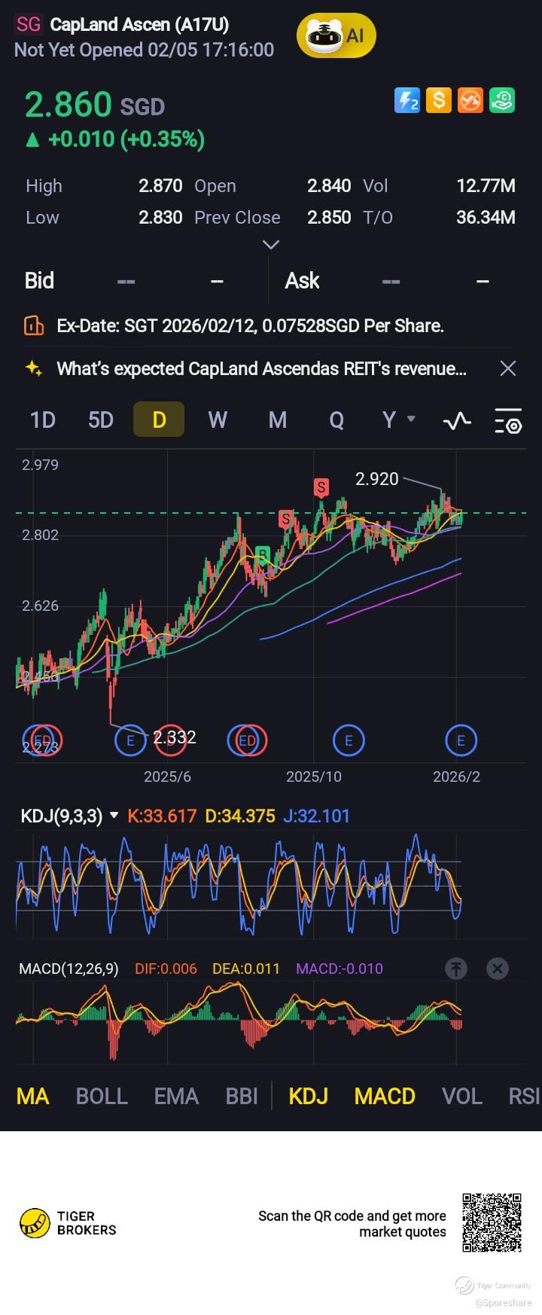Viewport: 542px width, 1315px height.
Task: Tap the sparkle AI suggestion icon
Action: coord(34,368)
